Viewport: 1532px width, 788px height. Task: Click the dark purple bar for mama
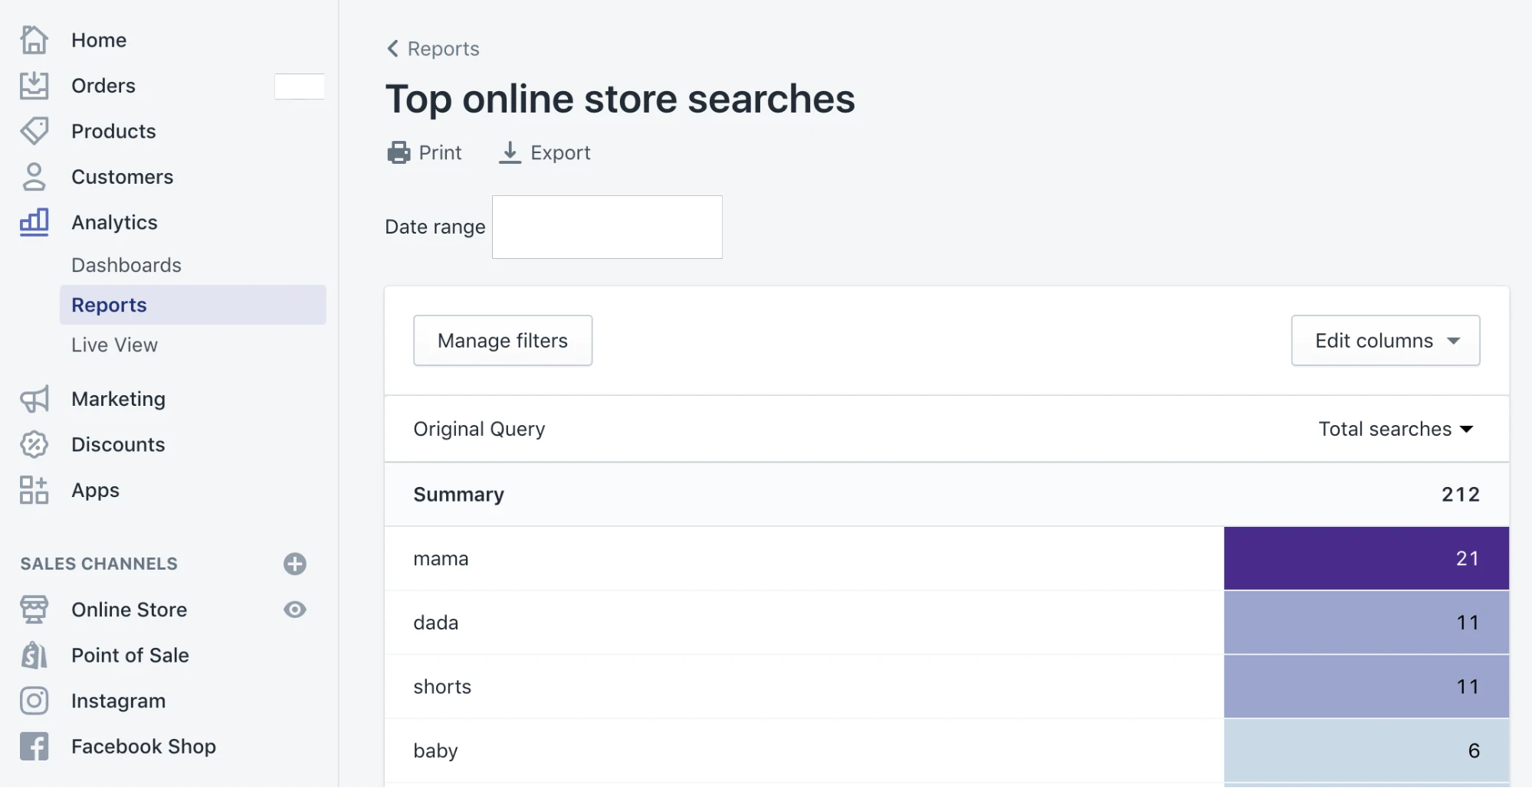(x=1366, y=558)
